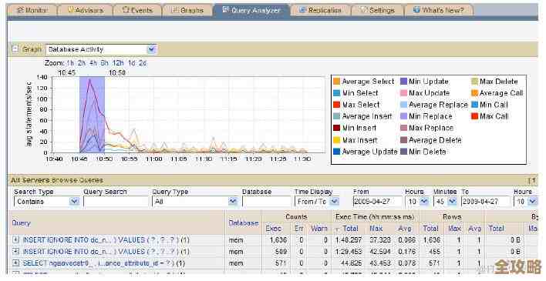Image resolution: width=546 pixels, height=281 pixels.
Task: Set zoom to 8h
Action: (x=104, y=63)
